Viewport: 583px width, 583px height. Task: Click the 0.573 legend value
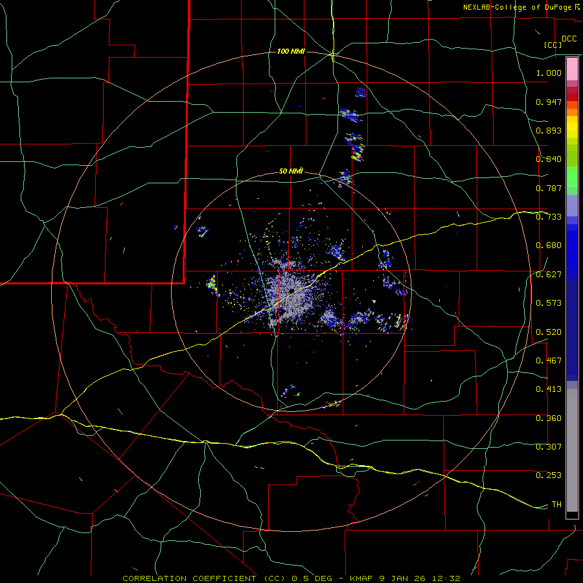coord(549,303)
